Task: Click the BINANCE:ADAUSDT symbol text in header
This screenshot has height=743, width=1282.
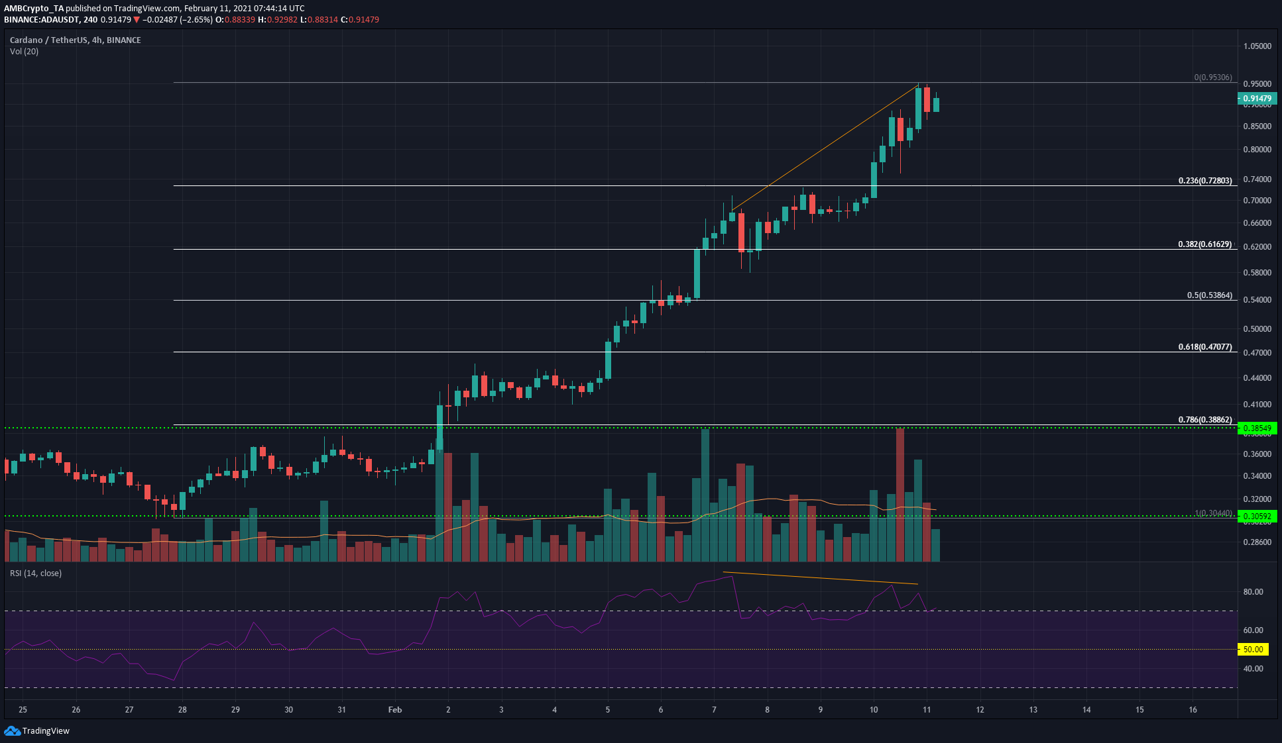Action: click(x=41, y=20)
